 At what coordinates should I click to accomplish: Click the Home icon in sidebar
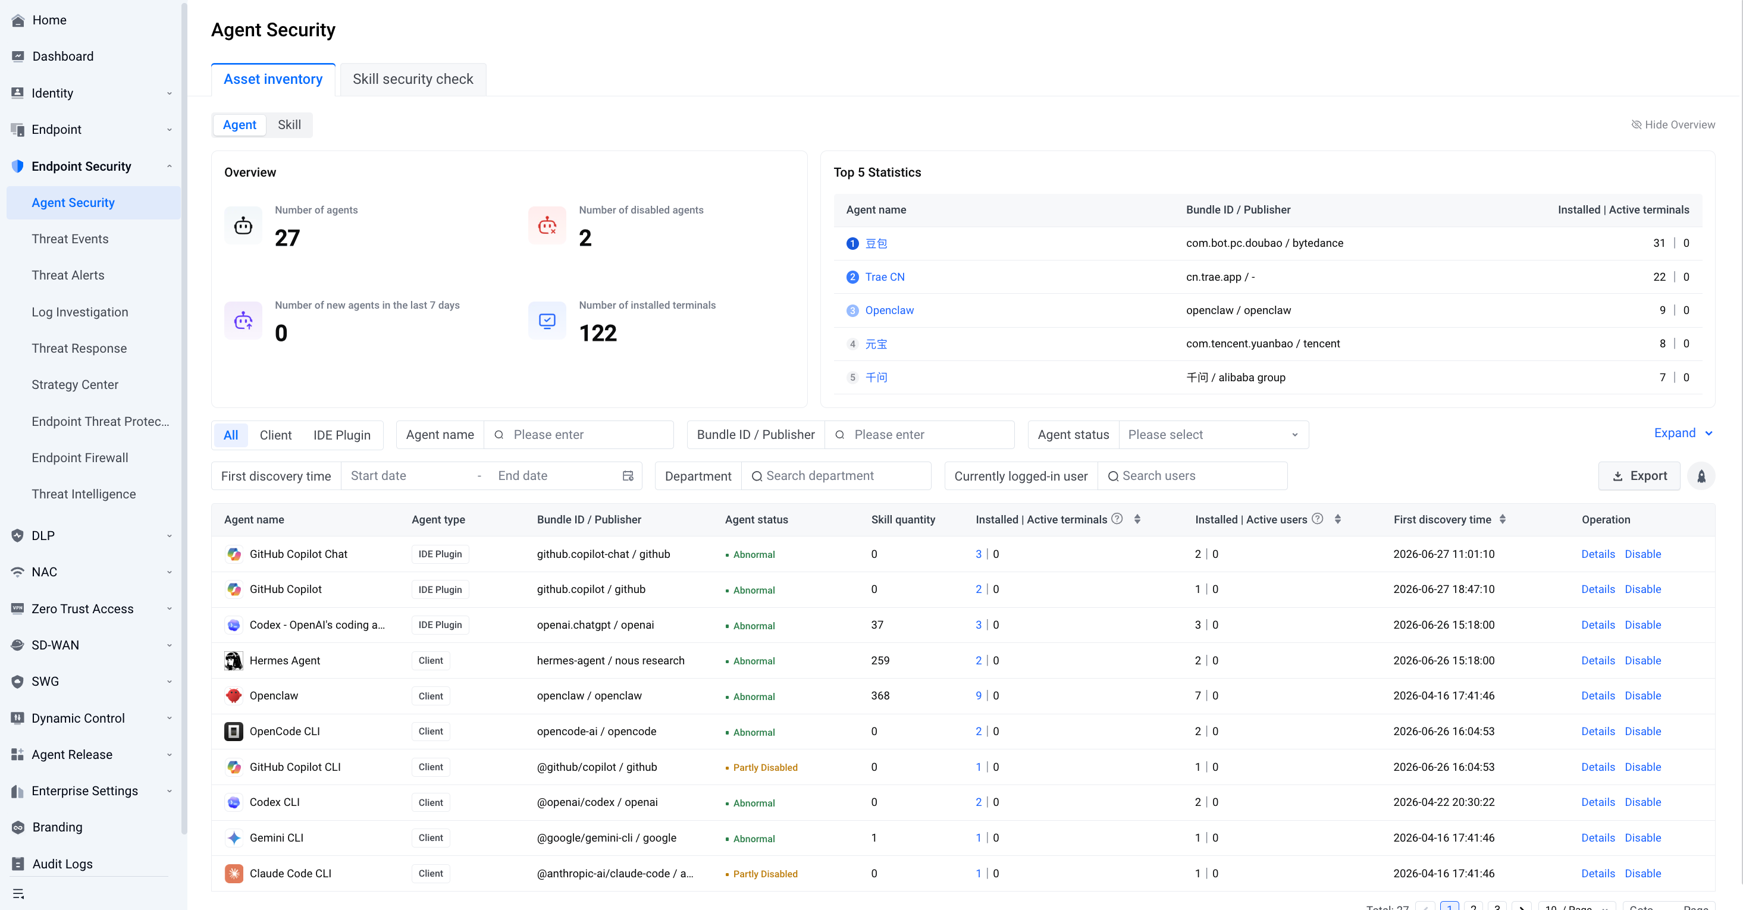18,20
